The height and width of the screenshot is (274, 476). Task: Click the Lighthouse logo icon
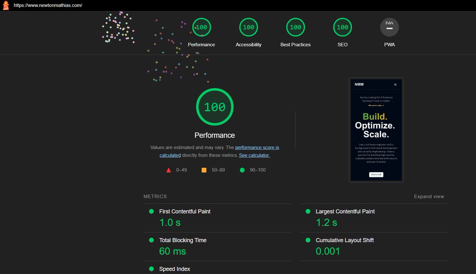pos(6,6)
